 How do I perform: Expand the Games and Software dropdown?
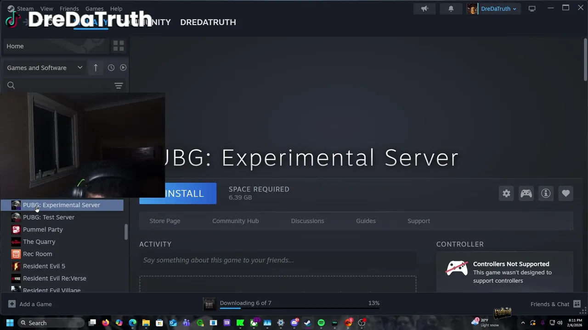tap(45, 67)
